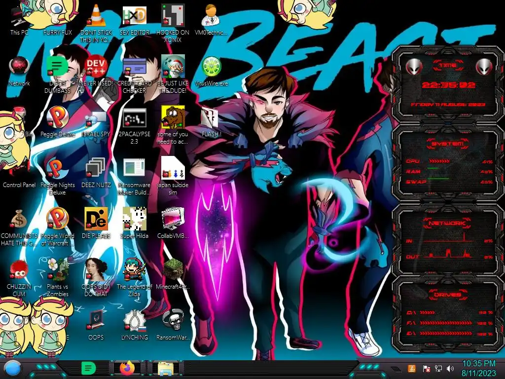
Task: Click the NETWORK header in the widget
Action: click(447, 223)
